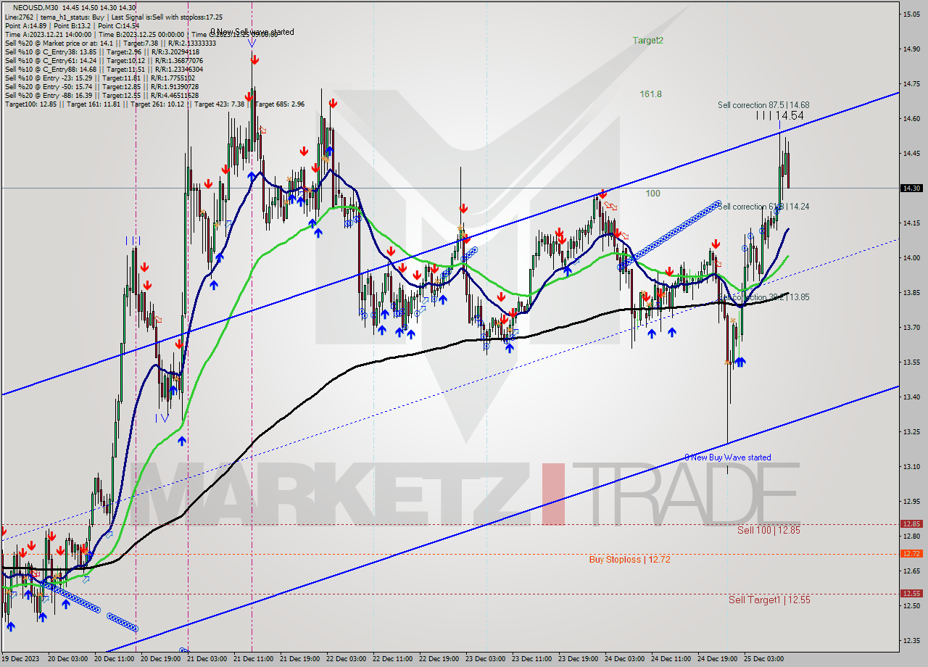Image resolution: width=928 pixels, height=667 pixels.
Task: Click the '21 Dec 11:00' time axis label
Action: tap(254, 659)
